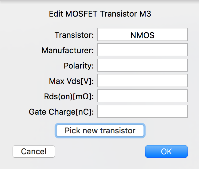
Task: Click the "Manufacturer:" label text
Action: pyautogui.click(x=68, y=50)
